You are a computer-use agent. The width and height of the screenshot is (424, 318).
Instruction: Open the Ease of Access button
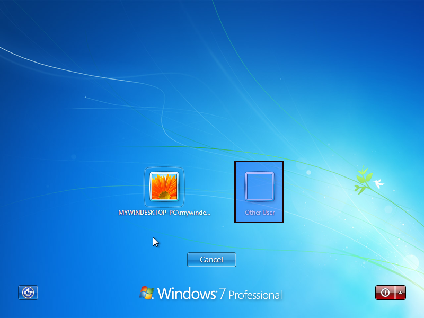tap(28, 293)
